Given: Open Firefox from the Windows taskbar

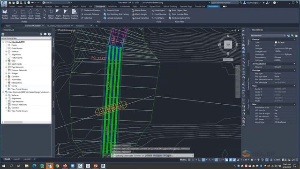Looking at the screenshot, I should 65,166.
